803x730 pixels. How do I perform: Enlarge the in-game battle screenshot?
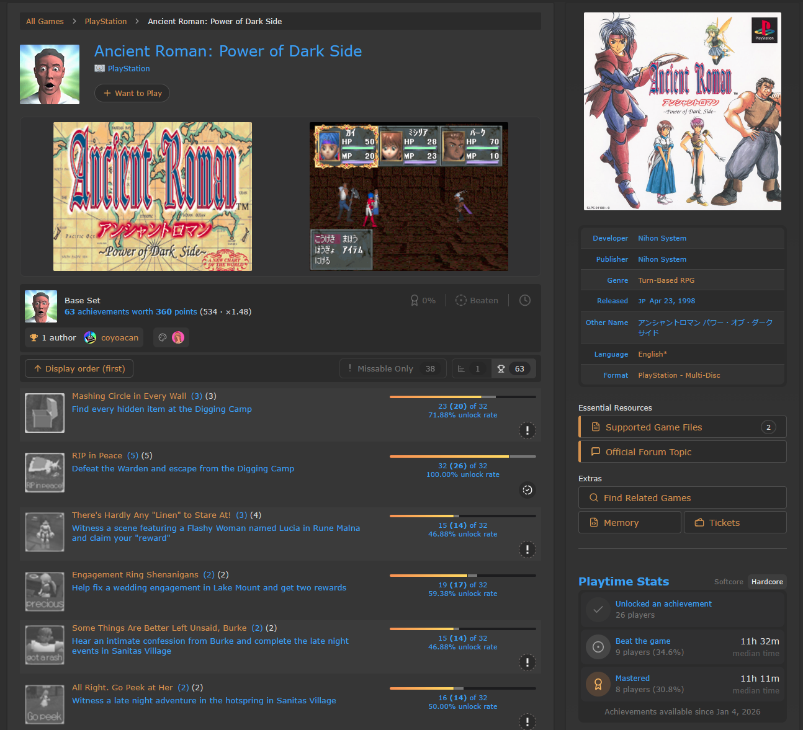click(409, 197)
